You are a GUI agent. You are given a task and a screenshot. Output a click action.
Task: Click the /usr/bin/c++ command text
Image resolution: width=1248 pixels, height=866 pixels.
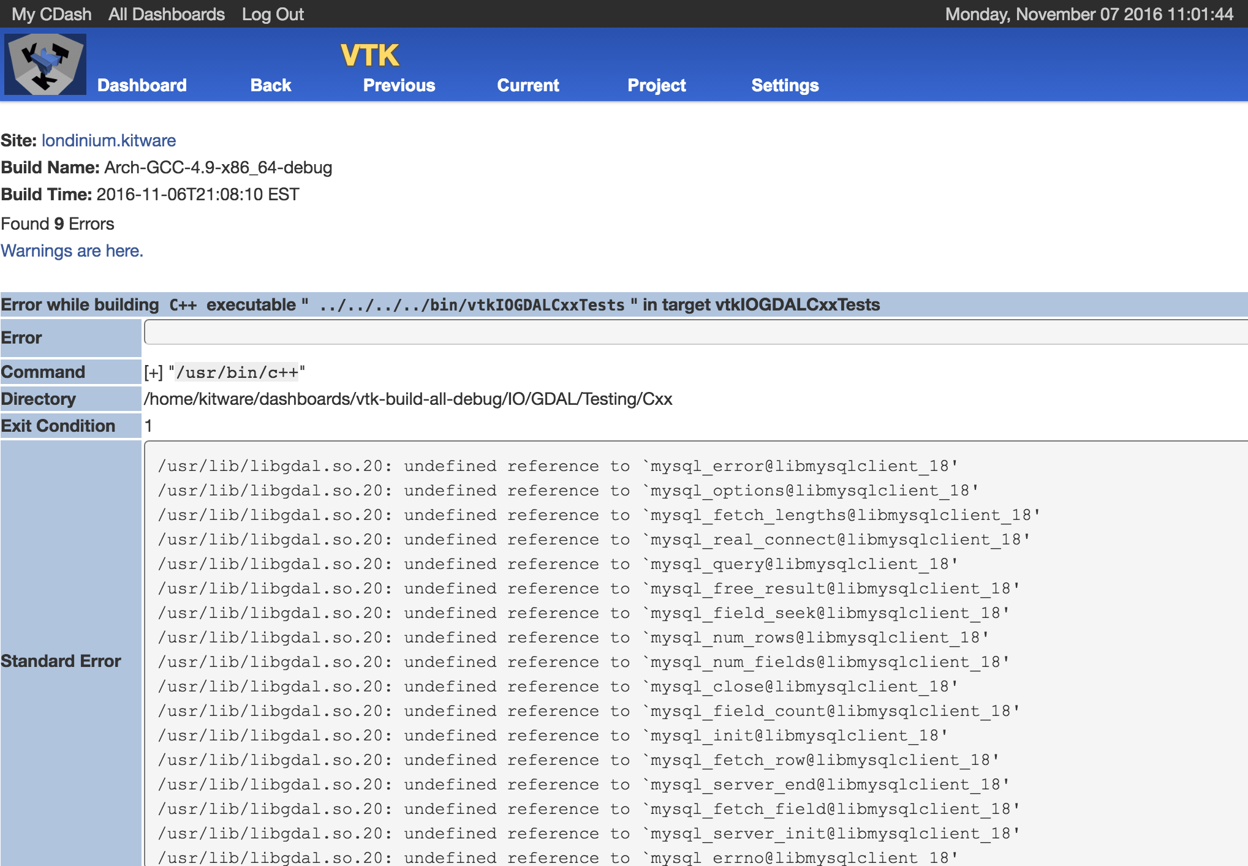[237, 372]
